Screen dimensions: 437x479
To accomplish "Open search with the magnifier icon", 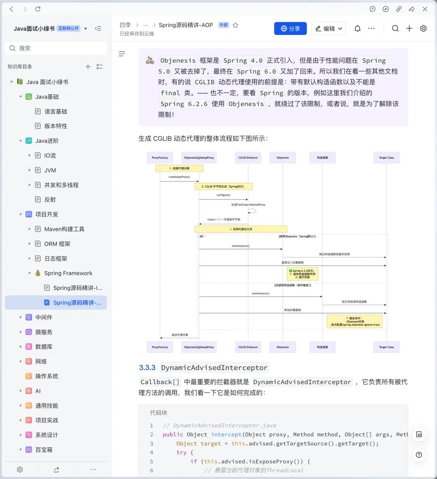I will click(x=395, y=28).
